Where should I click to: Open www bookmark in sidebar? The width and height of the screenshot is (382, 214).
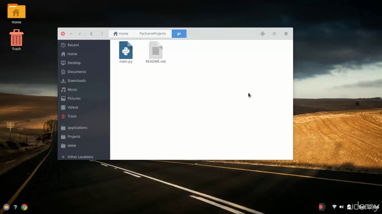[84, 145]
